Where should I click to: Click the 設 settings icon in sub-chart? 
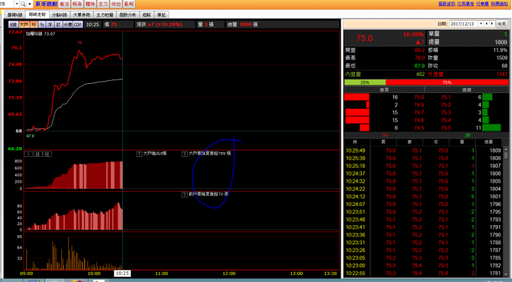(x=38, y=154)
